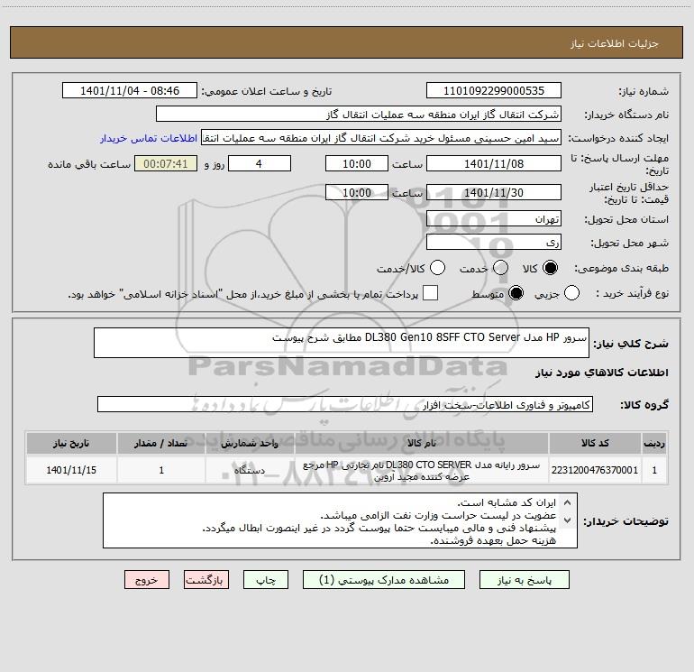Click the announcement date field 1401/11/04 - 08:46
Screen dimensions: 694x672
[x=130, y=91]
